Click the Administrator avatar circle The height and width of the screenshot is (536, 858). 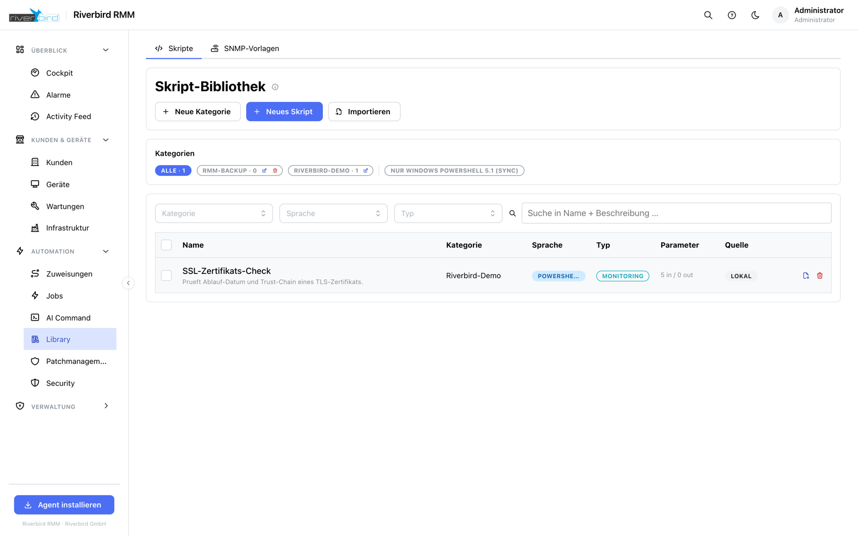(780, 15)
